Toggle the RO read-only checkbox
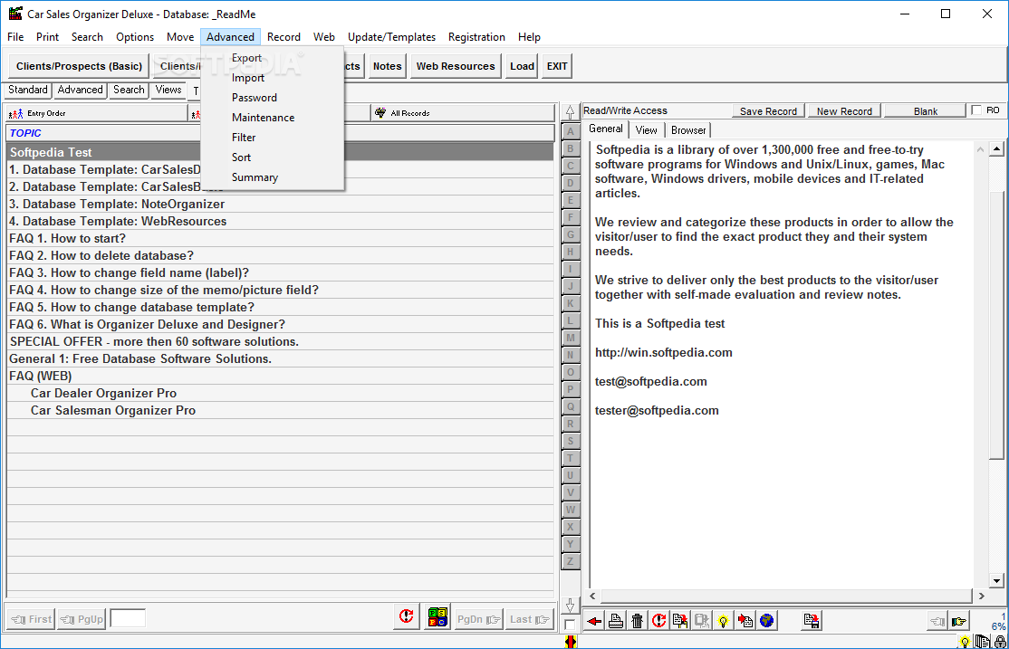 click(976, 110)
